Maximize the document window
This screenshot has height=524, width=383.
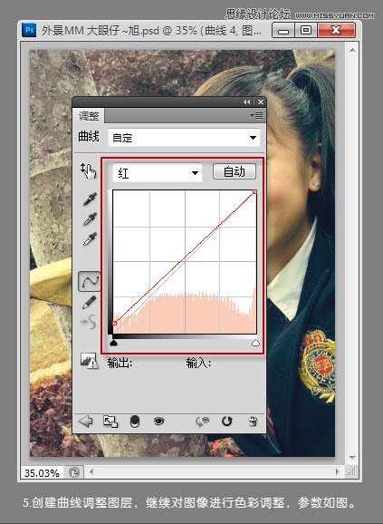[306, 31]
